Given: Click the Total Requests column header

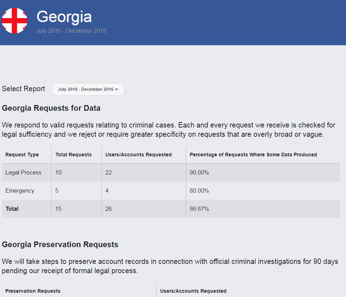Looking at the screenshot, I should [73, 155].
